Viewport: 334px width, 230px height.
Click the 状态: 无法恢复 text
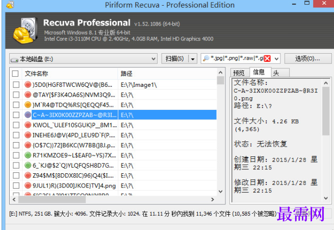[260, 144]
